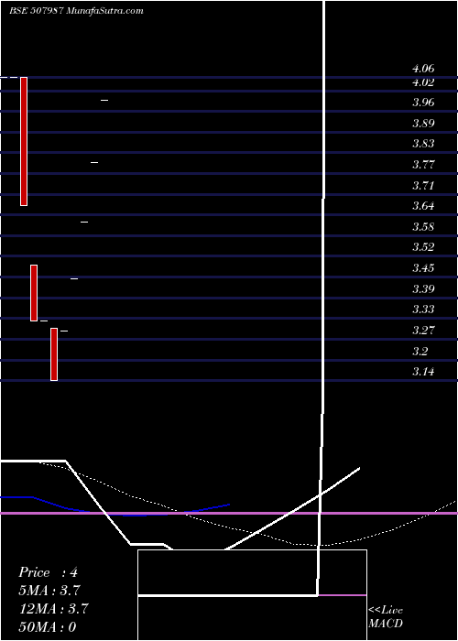Screen dimensions: 458x641
Task: Click the 3.77 price axis label
Action: coord(423,165)
